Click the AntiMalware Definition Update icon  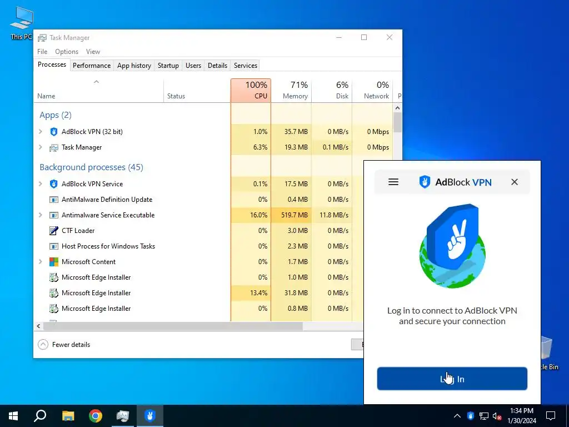pyautogui.click(x=54, y=200)
